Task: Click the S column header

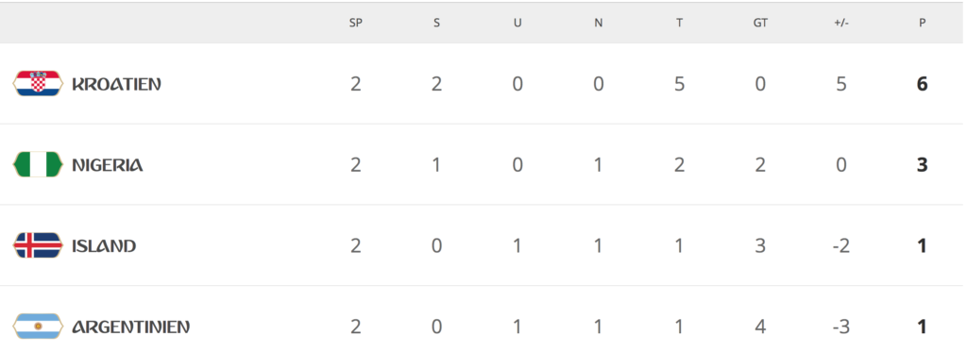Action: (436, 24)
